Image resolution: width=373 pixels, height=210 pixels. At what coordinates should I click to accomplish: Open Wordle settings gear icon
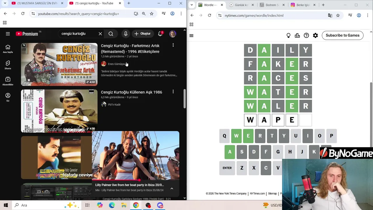315,36
